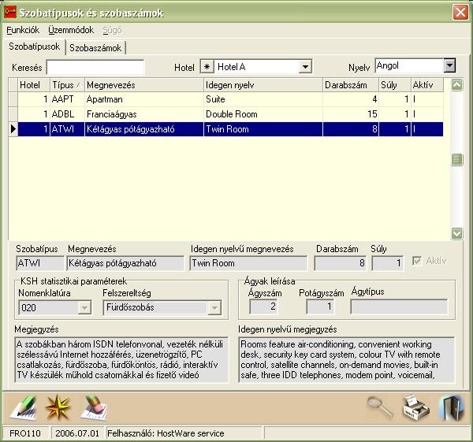Sort by the Megnevezés column header

coord(144,85)
